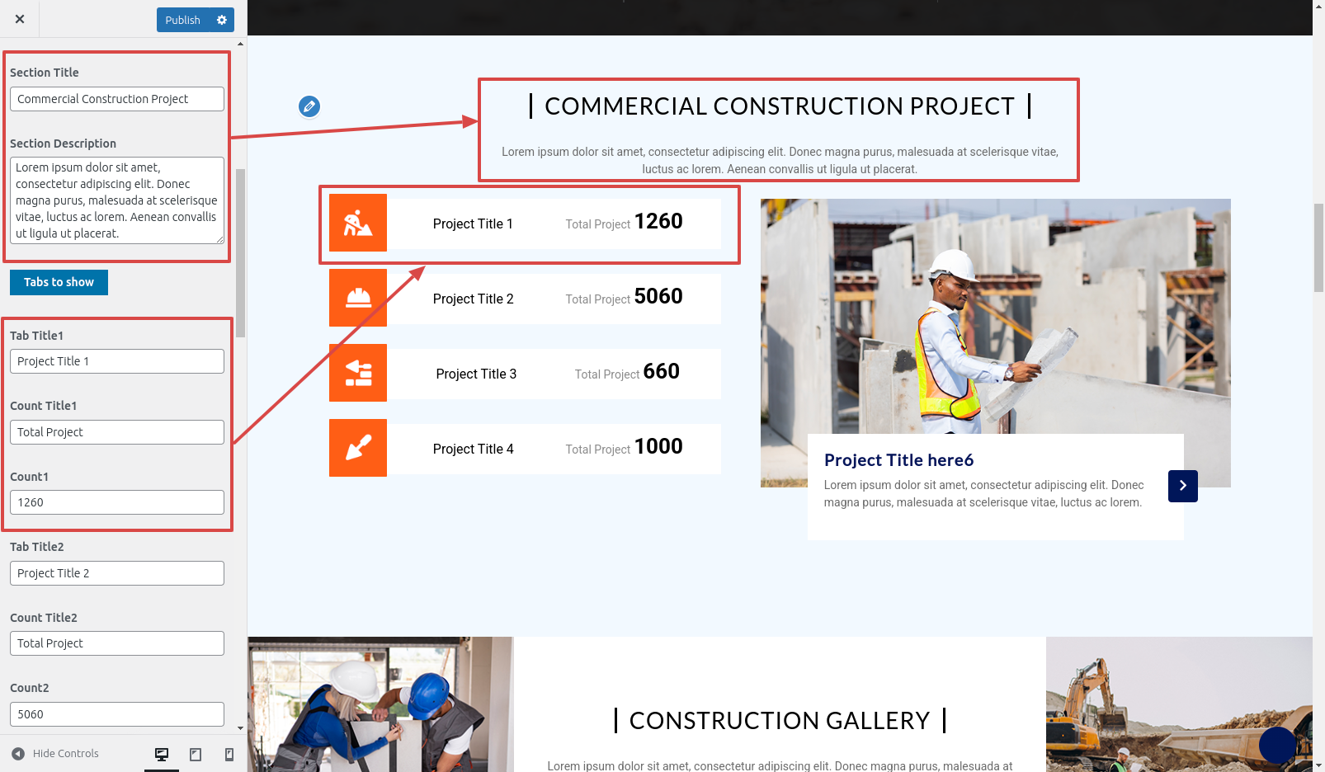Click the Section Description textarea

click(x=117, y=200)
